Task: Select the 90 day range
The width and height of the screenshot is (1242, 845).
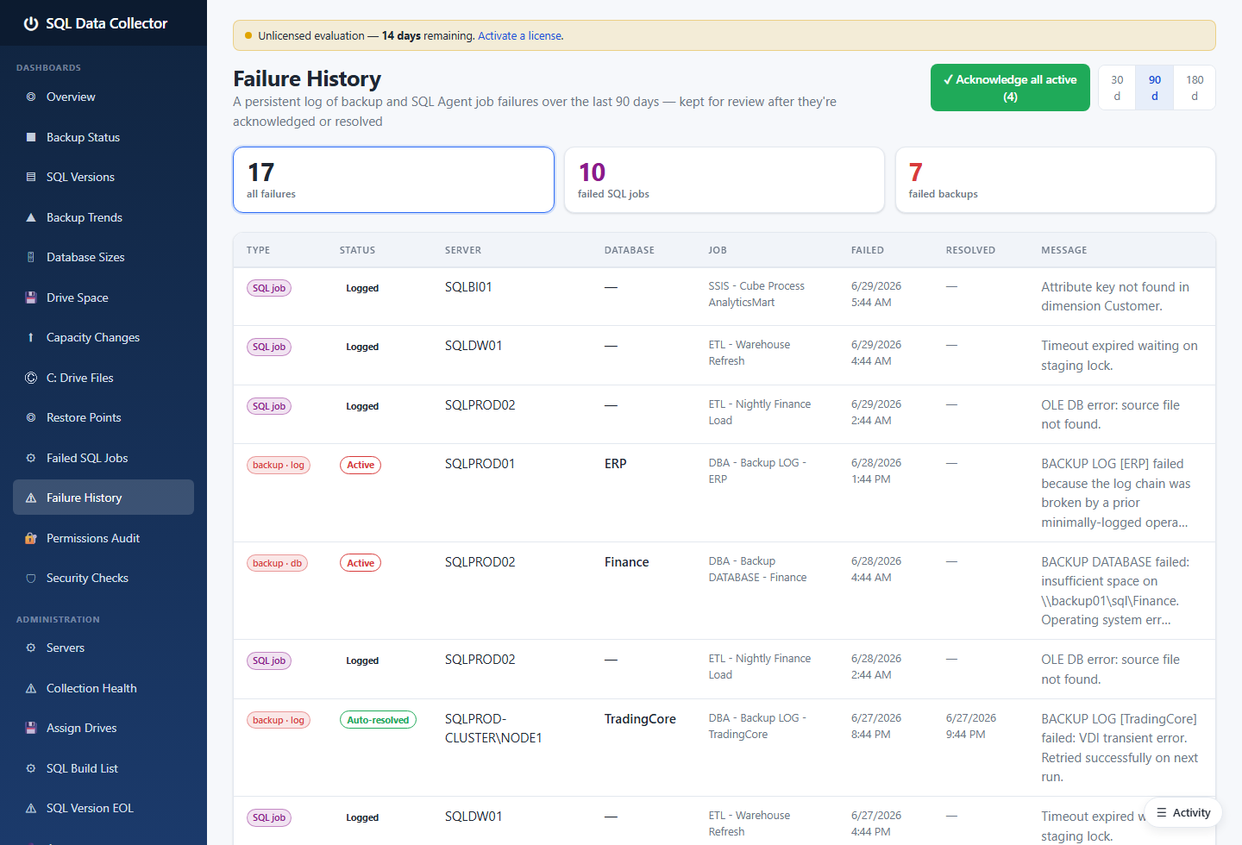Action: [x=1155, y=88]
